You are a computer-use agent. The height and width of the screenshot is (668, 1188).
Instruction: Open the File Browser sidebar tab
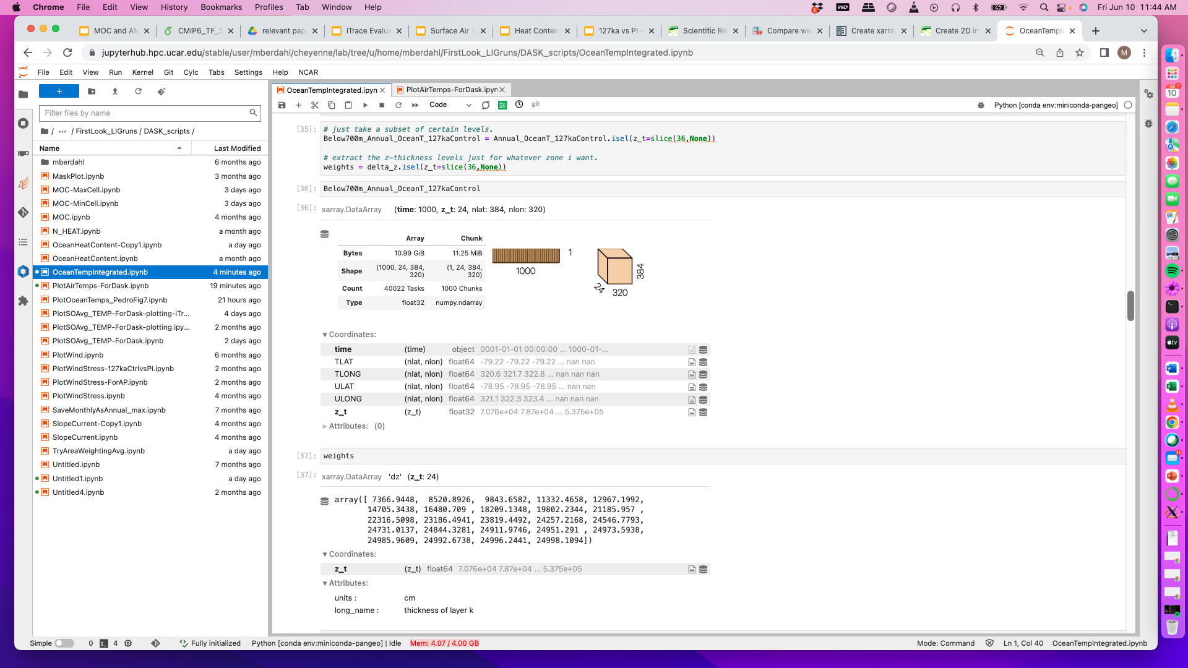pos(23,95)
